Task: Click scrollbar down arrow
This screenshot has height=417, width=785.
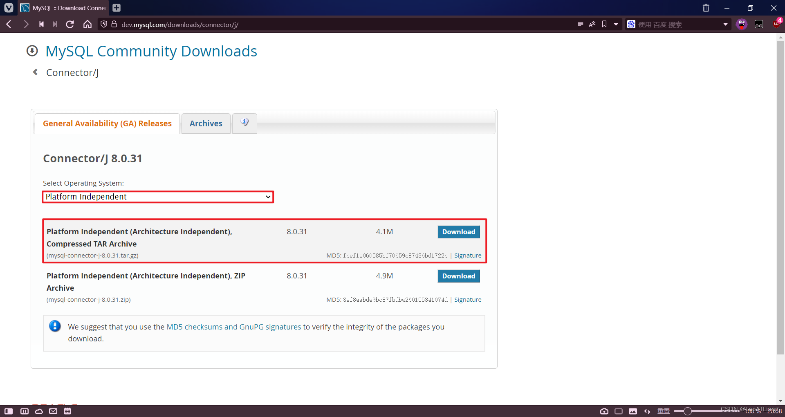Action: [x=781, y=401]
